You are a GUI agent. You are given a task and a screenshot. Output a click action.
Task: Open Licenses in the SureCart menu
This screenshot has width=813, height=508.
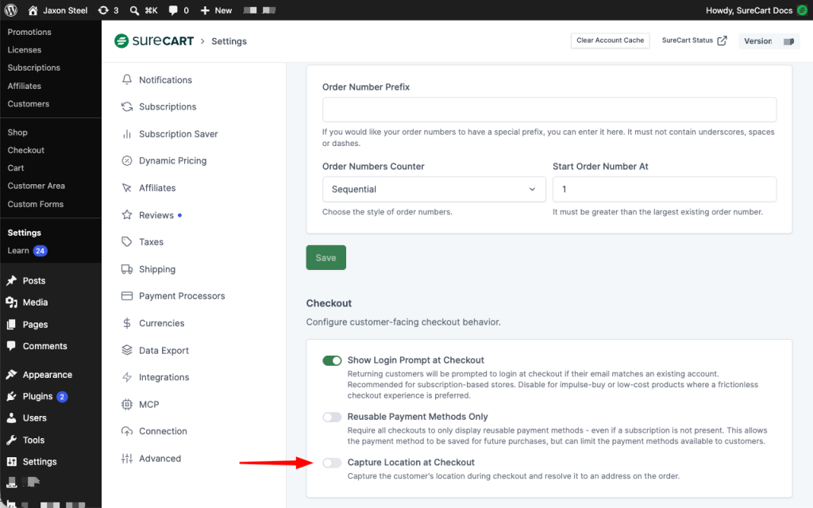25,50
